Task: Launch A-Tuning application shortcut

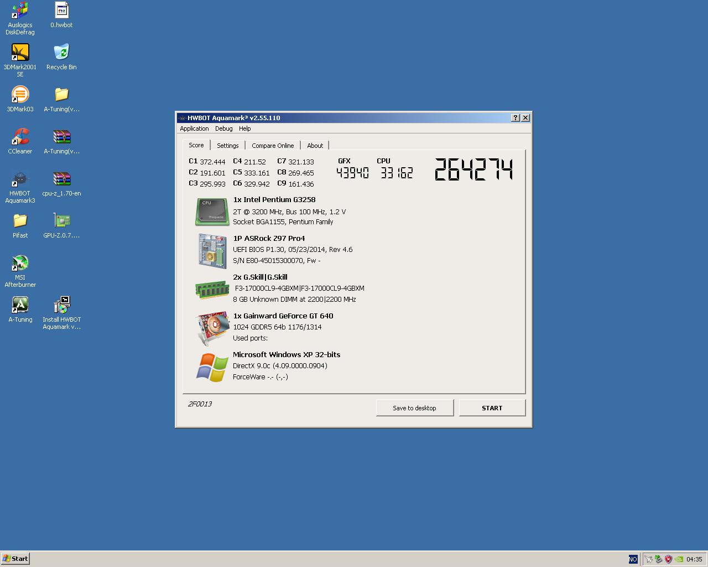Action: pos(20,310)
